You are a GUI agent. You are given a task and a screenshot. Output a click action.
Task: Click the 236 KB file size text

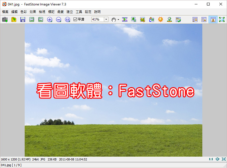click(x=52, y=159)
